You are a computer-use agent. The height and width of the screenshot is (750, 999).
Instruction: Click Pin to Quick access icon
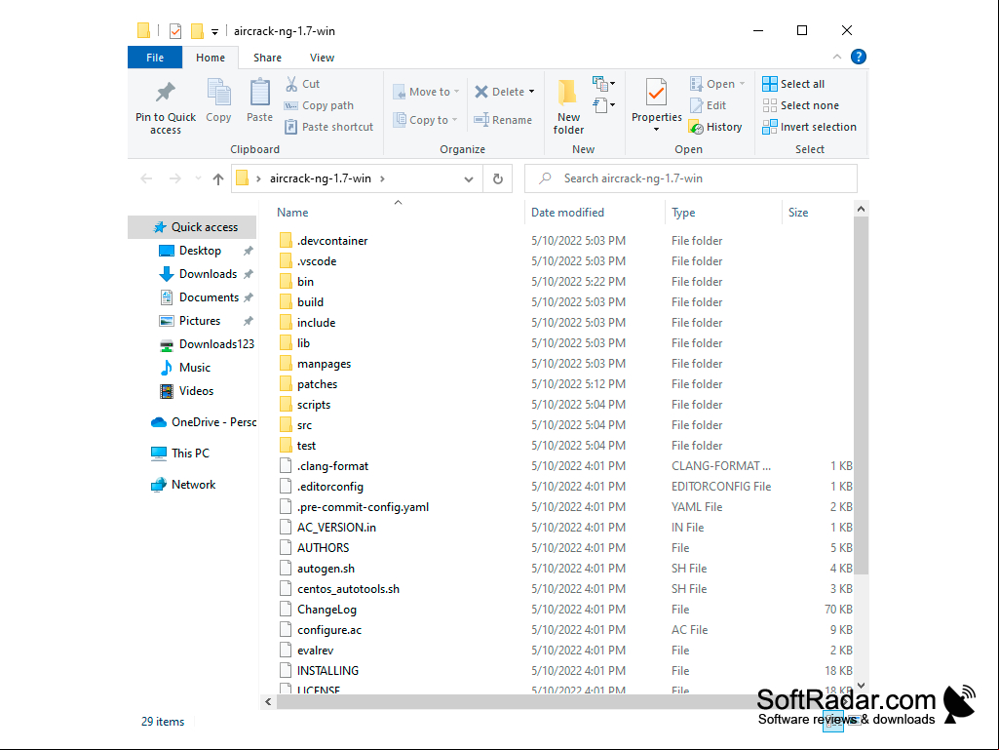pos(165,93)
